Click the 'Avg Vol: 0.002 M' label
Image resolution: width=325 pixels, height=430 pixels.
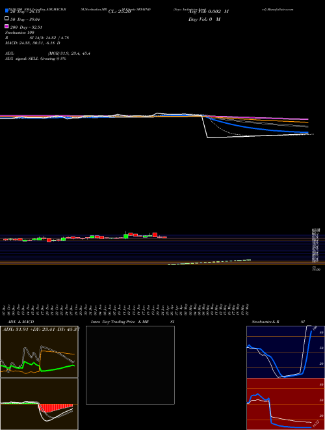[209, 12]
